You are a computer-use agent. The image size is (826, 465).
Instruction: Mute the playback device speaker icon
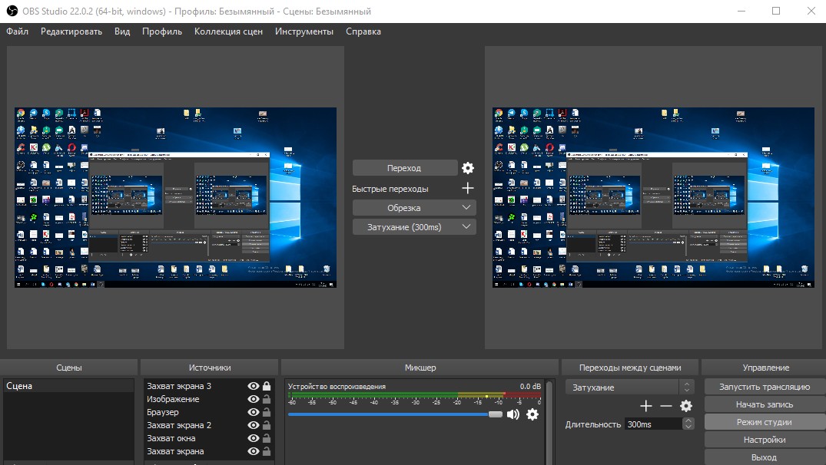(x=513, y=414)
